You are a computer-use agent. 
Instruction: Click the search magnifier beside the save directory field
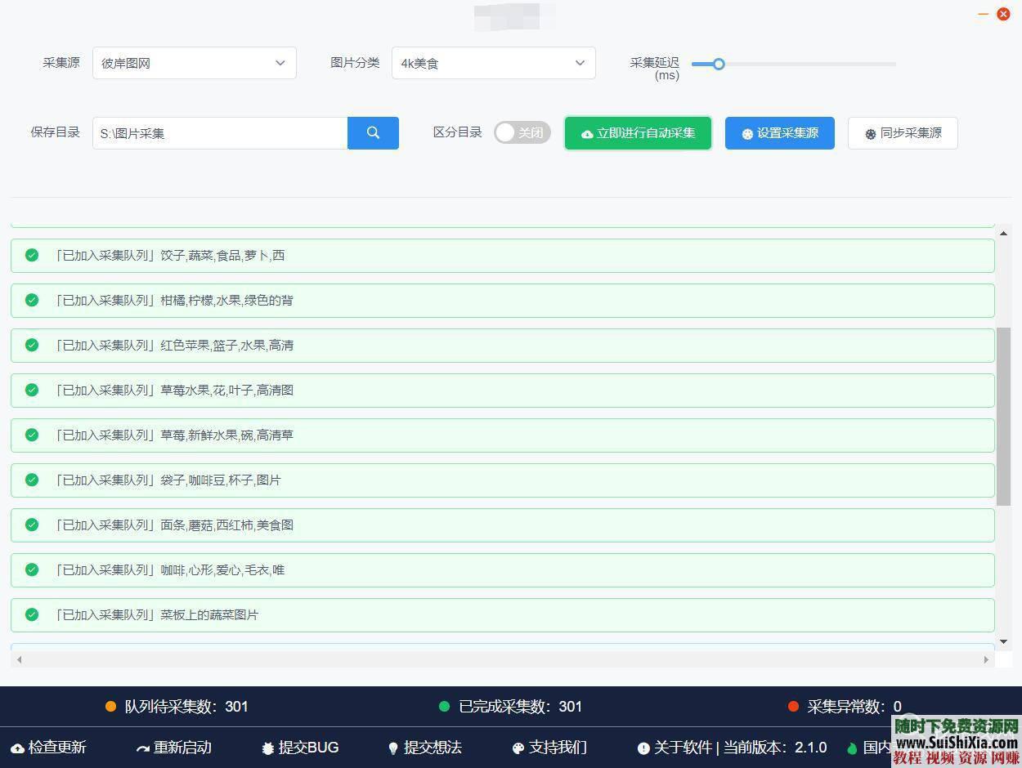(x=373, y=132)
